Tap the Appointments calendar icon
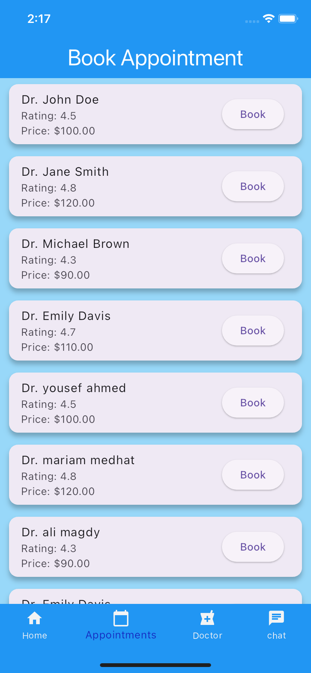The height and width of the screenshot is (673, 311). point(121,619)
